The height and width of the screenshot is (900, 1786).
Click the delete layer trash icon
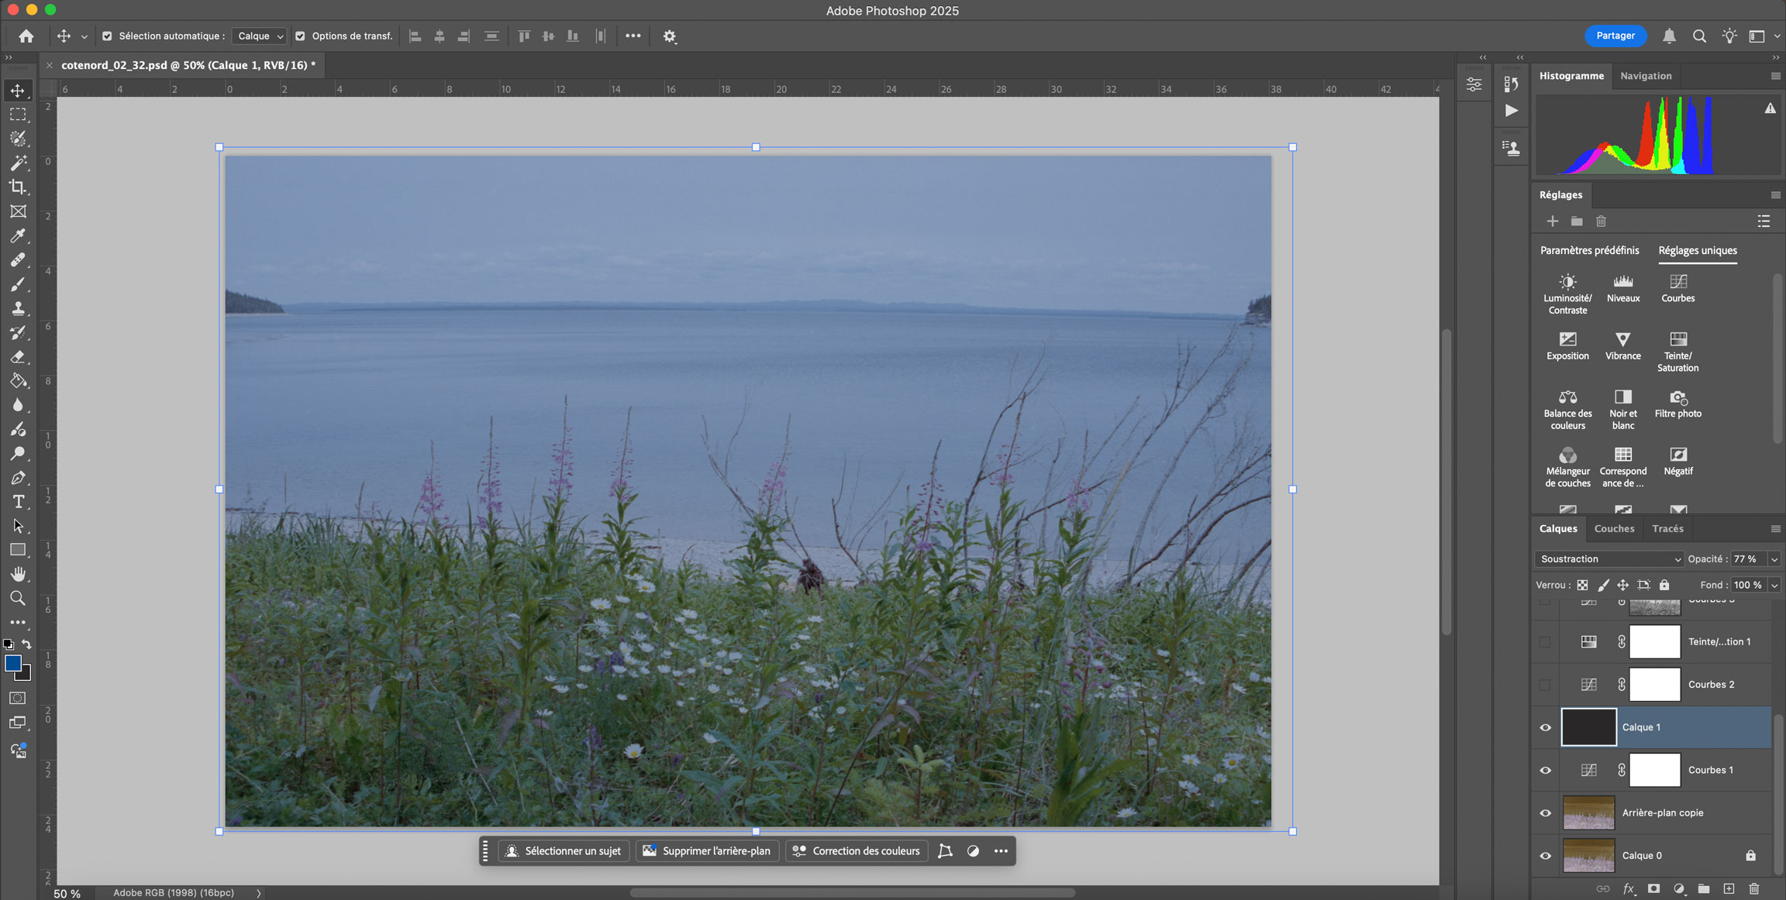click(1754, 888)
